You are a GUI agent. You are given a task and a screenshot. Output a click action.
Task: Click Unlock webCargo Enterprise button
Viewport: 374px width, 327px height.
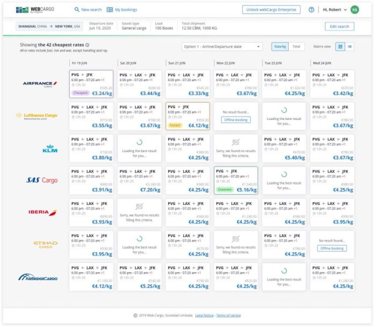click(271, 10)
